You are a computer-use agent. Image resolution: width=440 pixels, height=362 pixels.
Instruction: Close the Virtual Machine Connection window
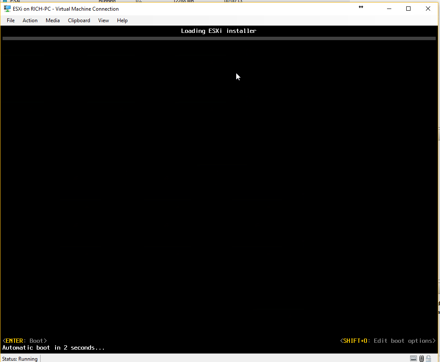[x=428, y=9]
